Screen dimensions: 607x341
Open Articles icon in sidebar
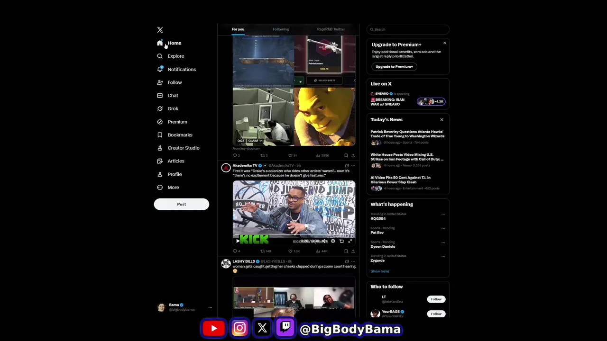pos(160,161)
